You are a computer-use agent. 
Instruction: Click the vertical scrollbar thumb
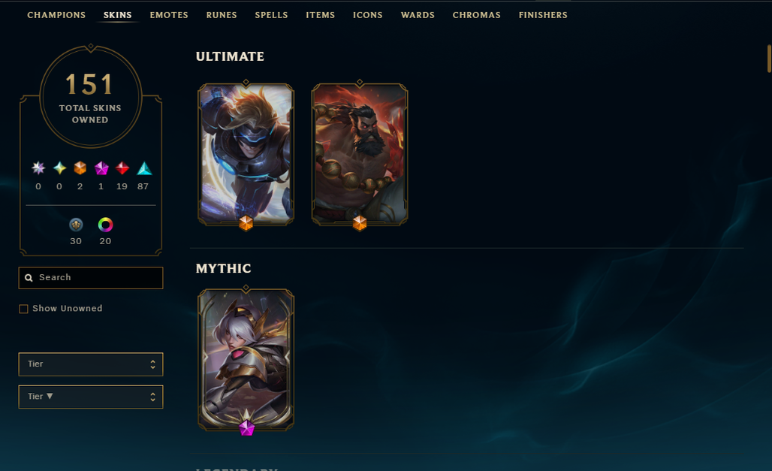tap(769, 59)
